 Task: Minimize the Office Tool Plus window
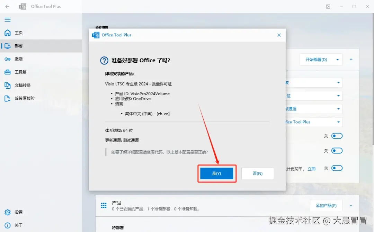click(341, 7)
